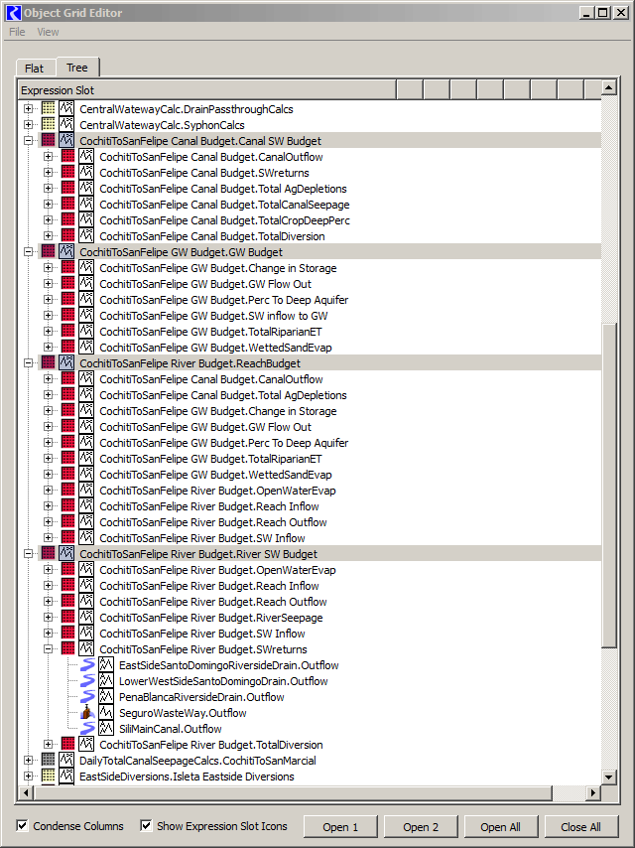Click the vertical scrollbar up arrow

(608, 87)
